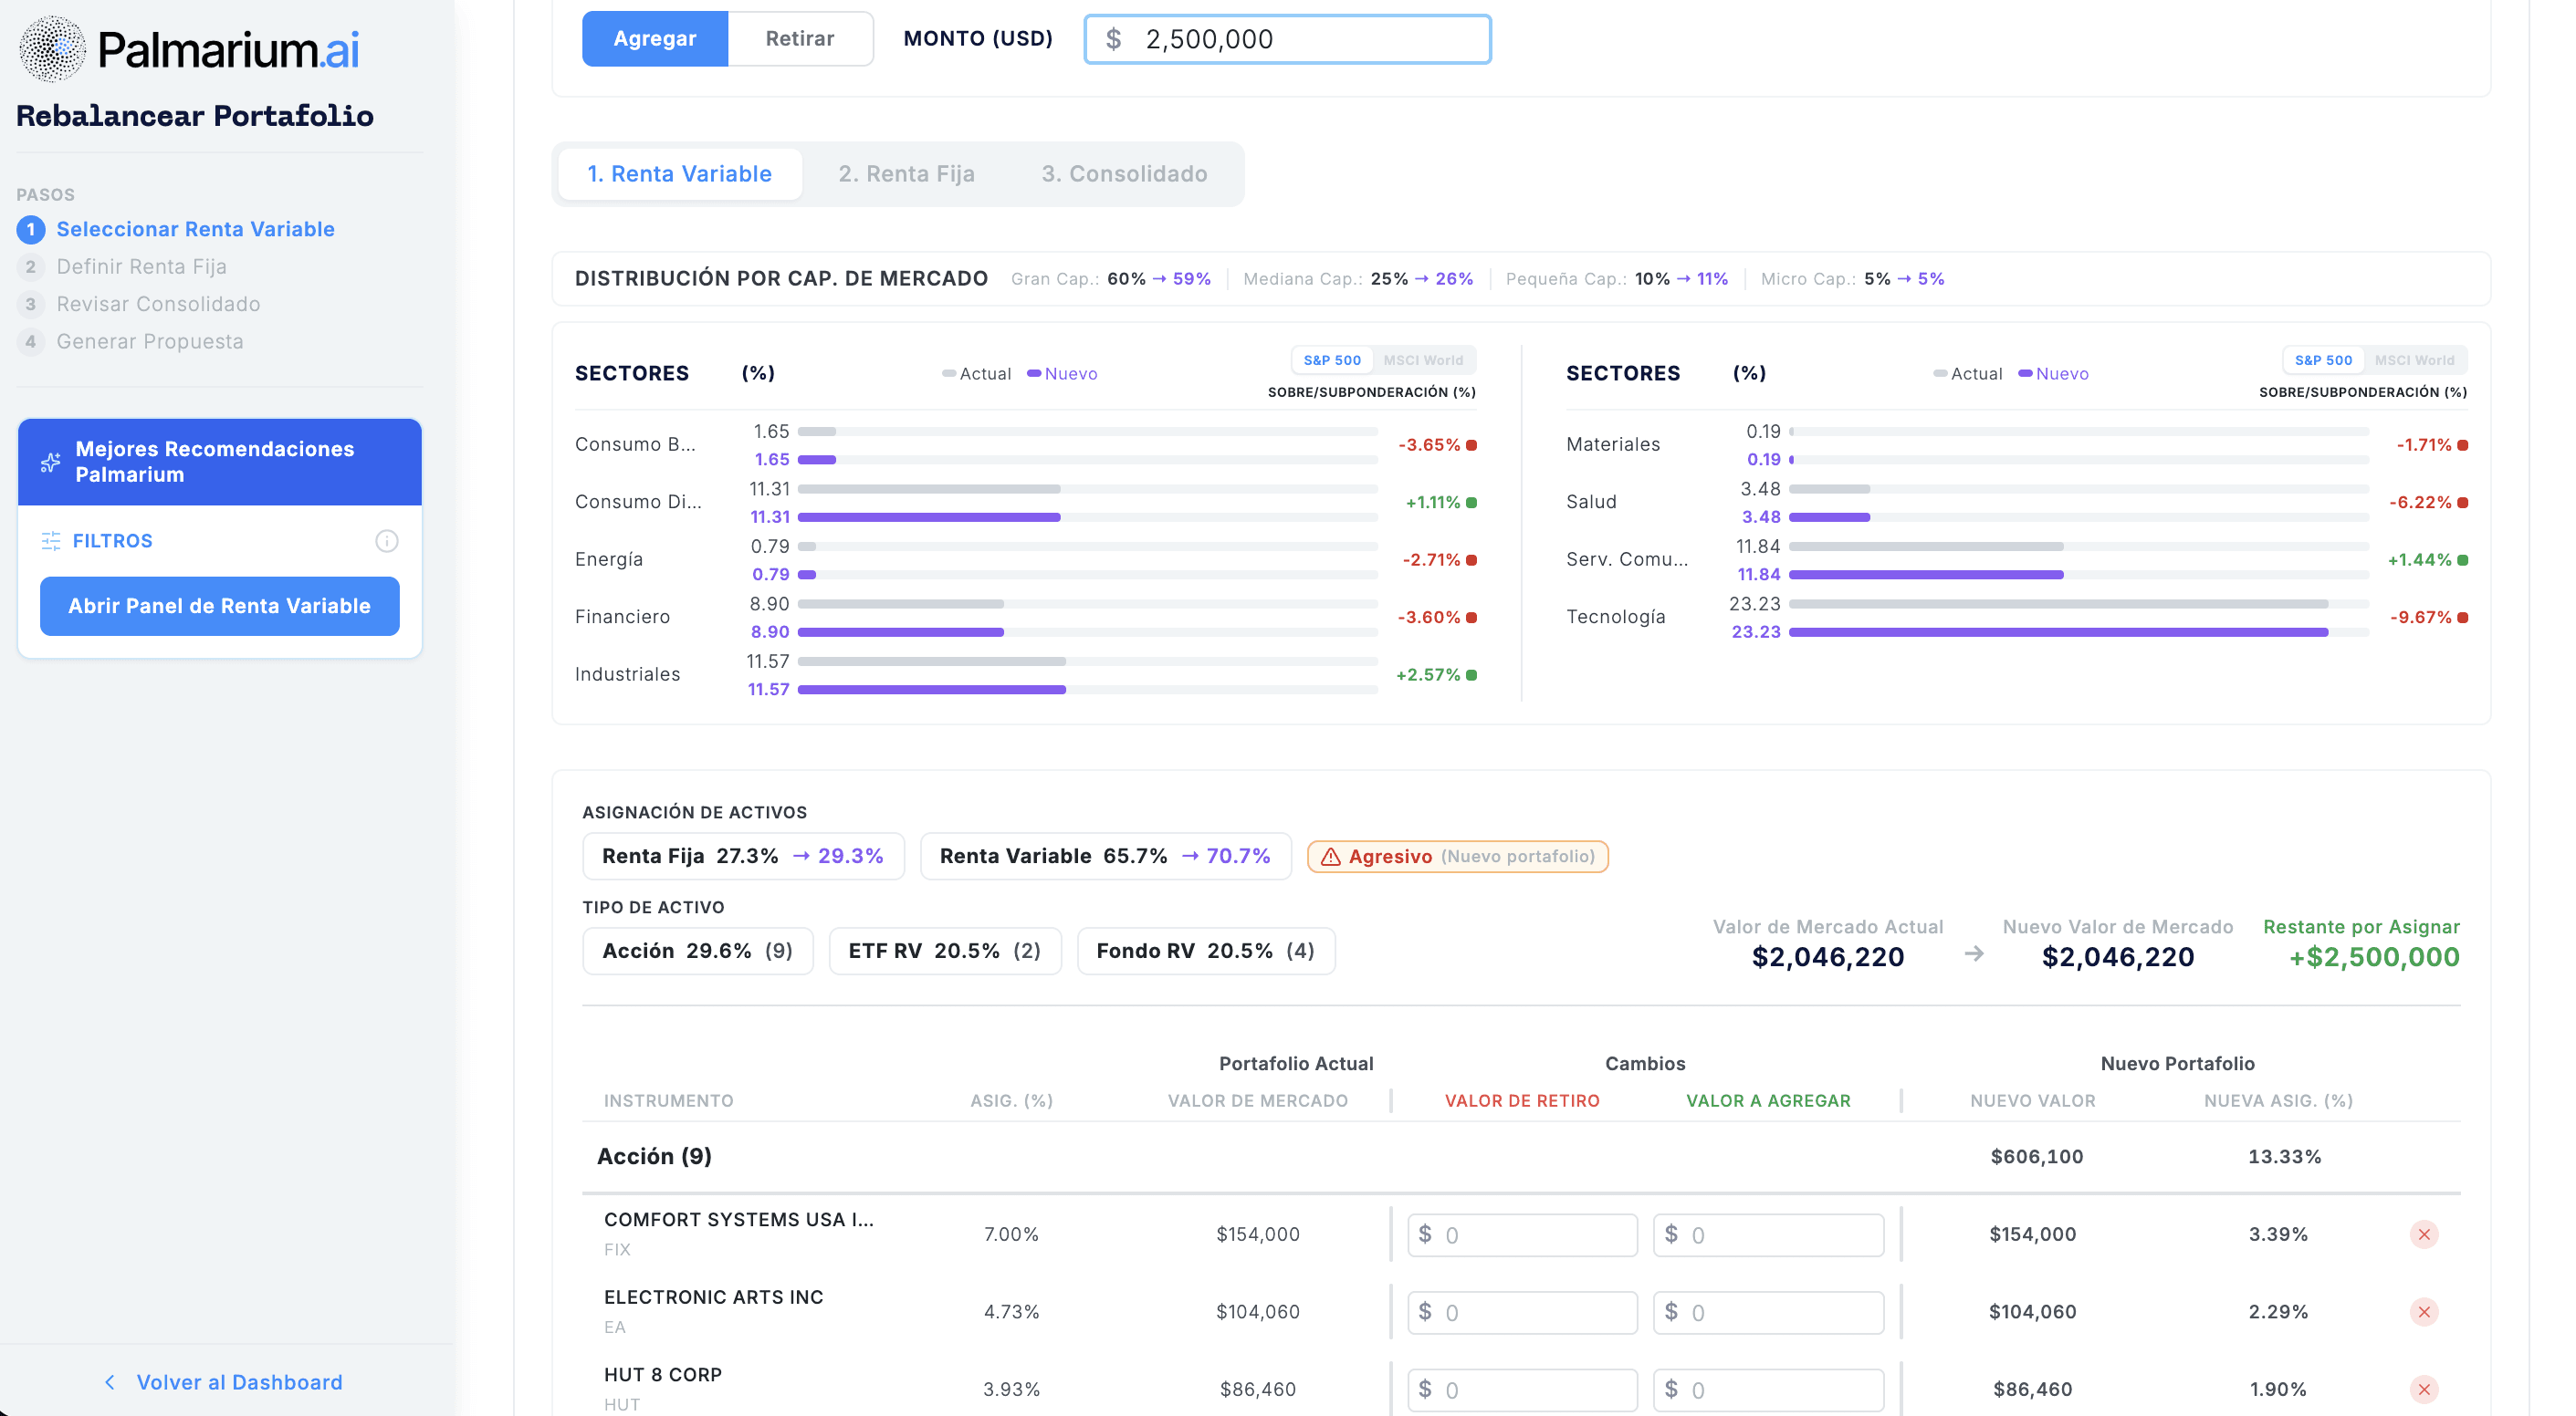The image size is (2576, 1416).
Task: Click Valor a Agregar field for COMFORT SYSTEMS
Action: point(1768,1235)
